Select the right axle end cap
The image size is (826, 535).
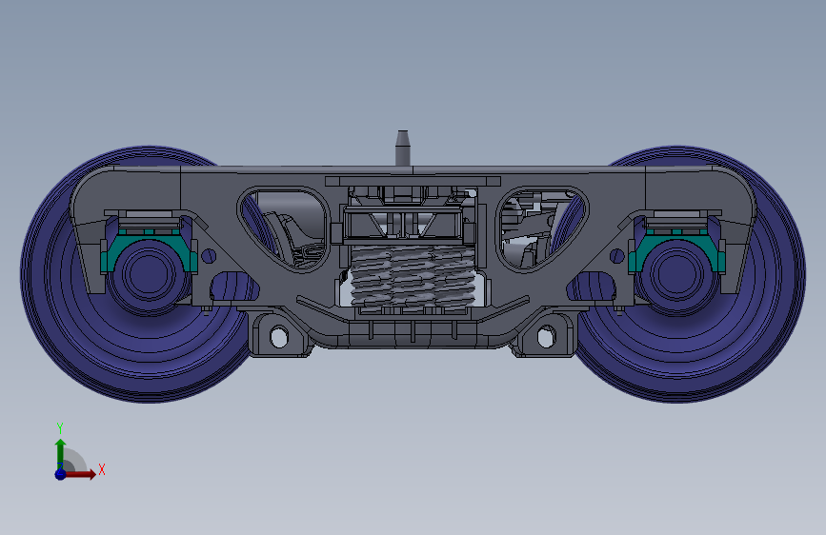coord(677,274)
